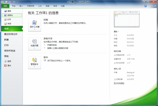This screenshot has width=158, height=106.
Task: Close the workbook window via ribbon X
Action: 155,6
